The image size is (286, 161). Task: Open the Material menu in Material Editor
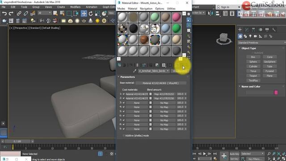coord(132,8)
